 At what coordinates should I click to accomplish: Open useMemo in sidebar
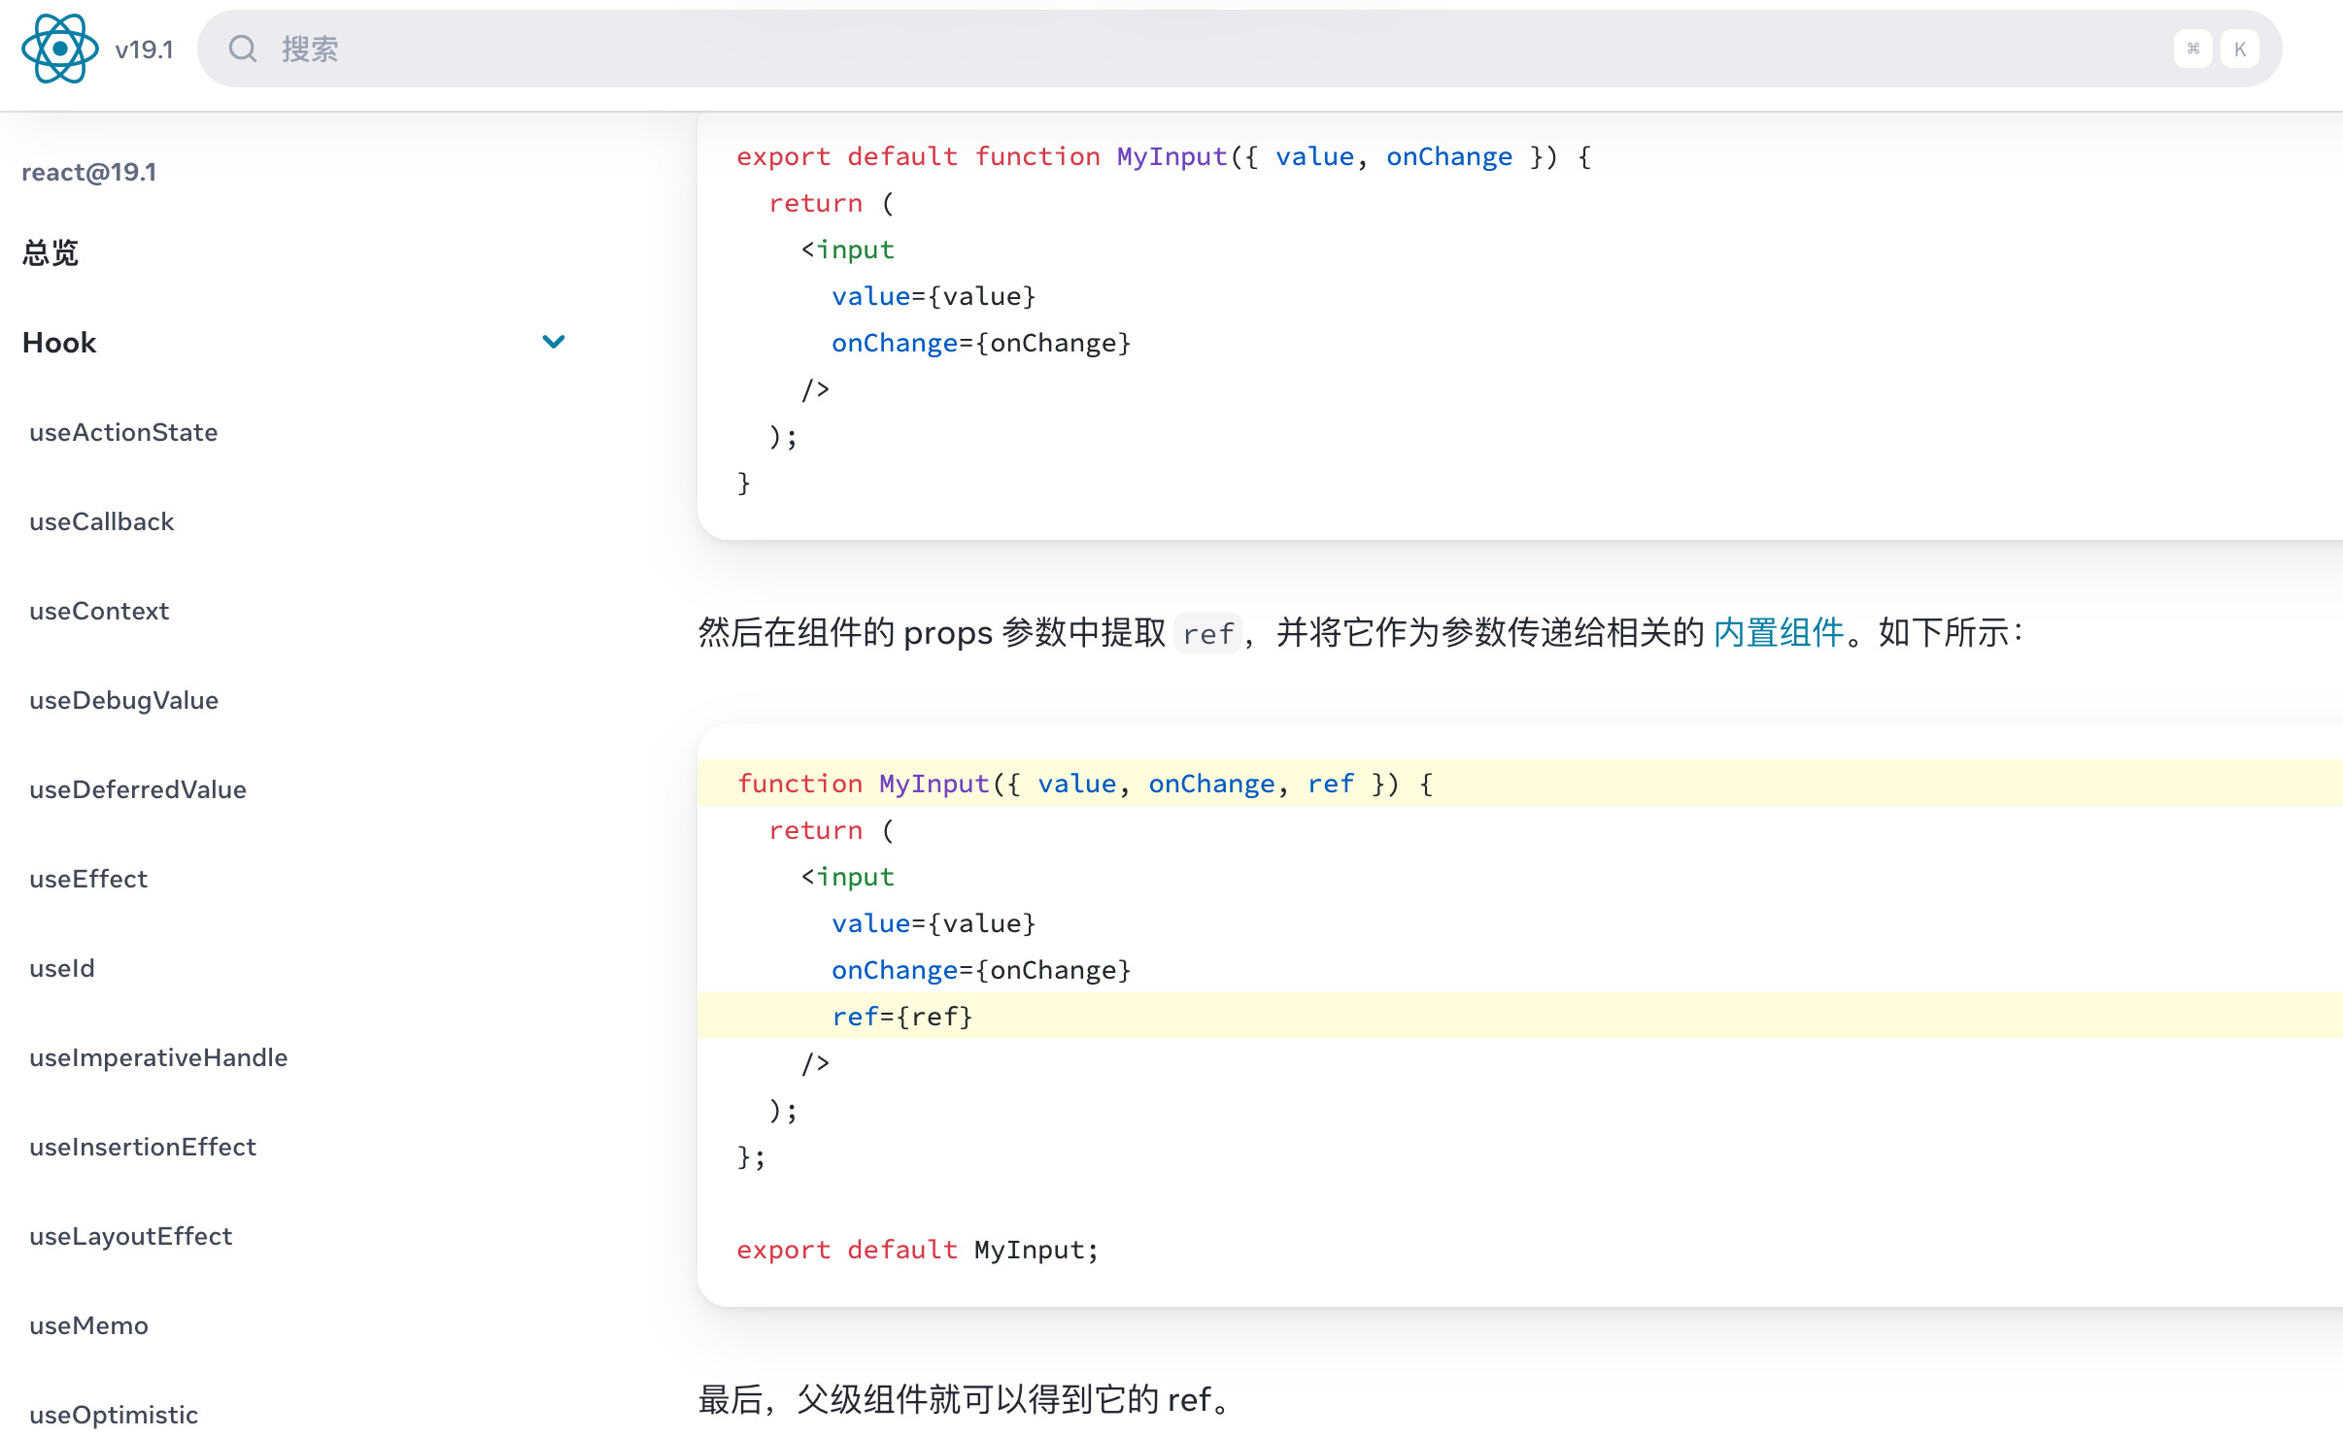89,1325
